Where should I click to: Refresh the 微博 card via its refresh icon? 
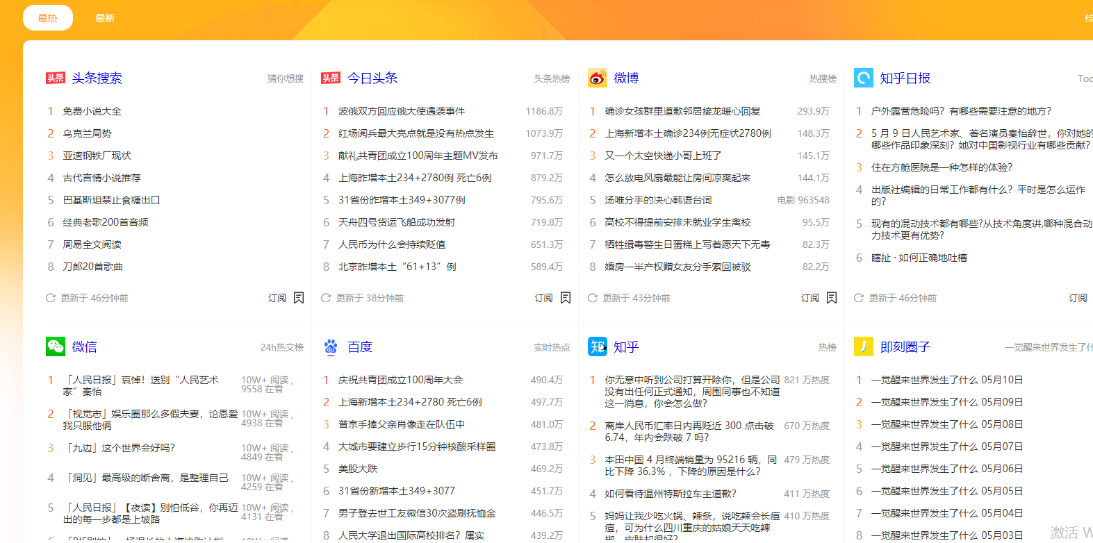pyautogui.click(x=593, y=298)
